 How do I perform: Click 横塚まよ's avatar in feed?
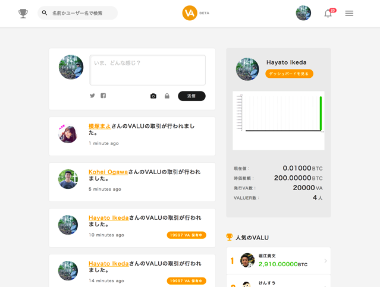68,134
